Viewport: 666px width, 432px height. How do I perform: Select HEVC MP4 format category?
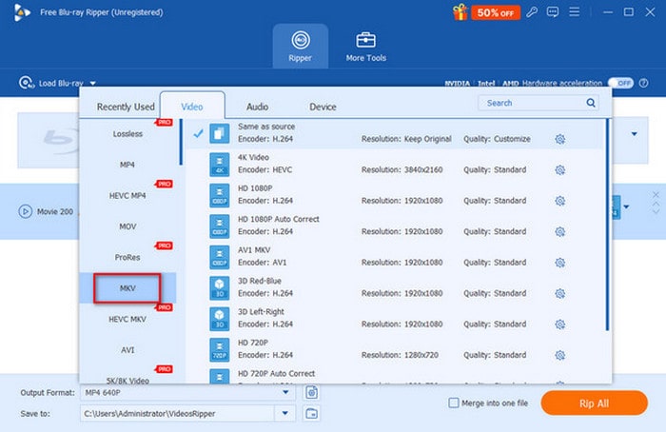[127, 195]
